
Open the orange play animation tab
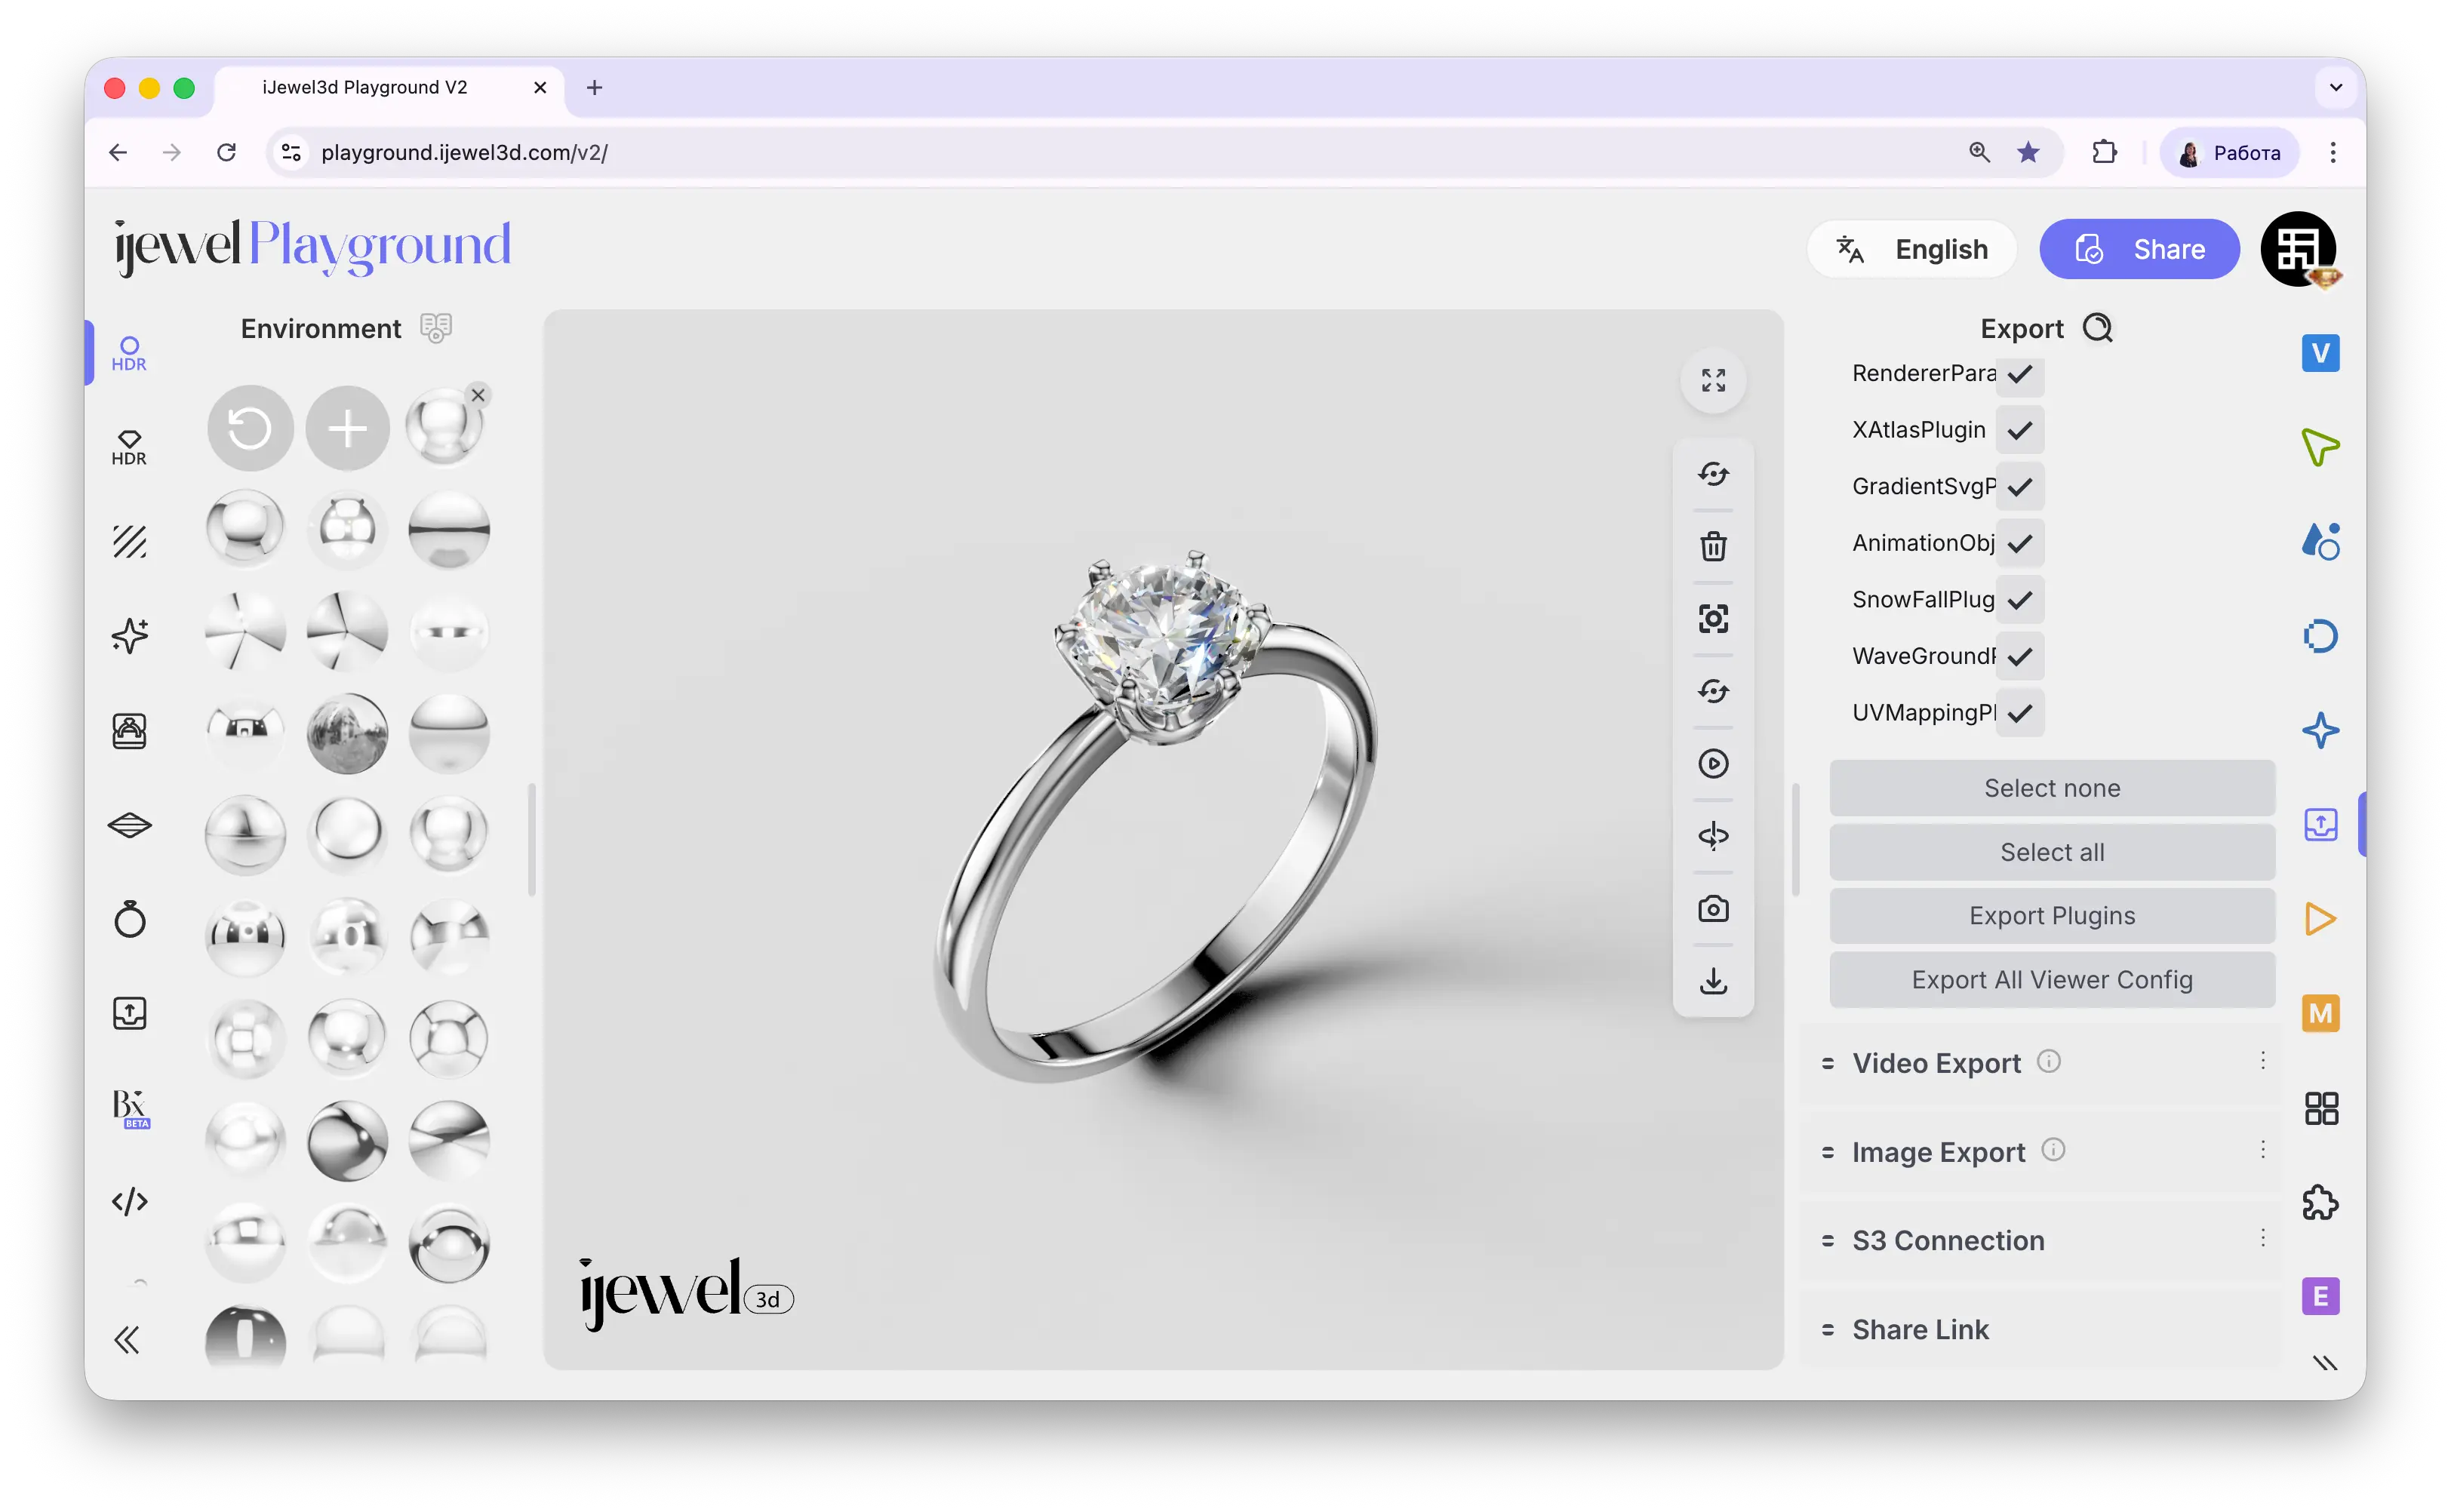click(x=2320, y=919)
